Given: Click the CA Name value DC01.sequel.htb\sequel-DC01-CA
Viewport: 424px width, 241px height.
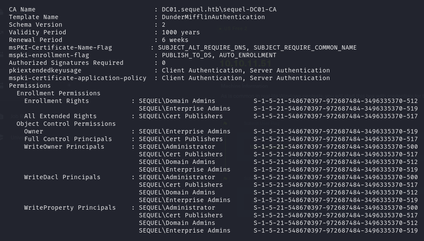Looking at the screenshot, I should tap(219, 9).
